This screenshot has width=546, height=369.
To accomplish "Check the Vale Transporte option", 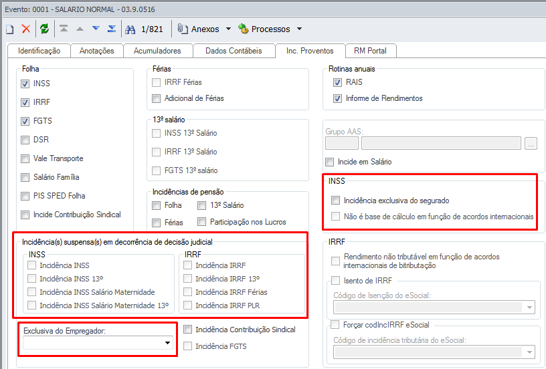I will click(x=25, y=158).
